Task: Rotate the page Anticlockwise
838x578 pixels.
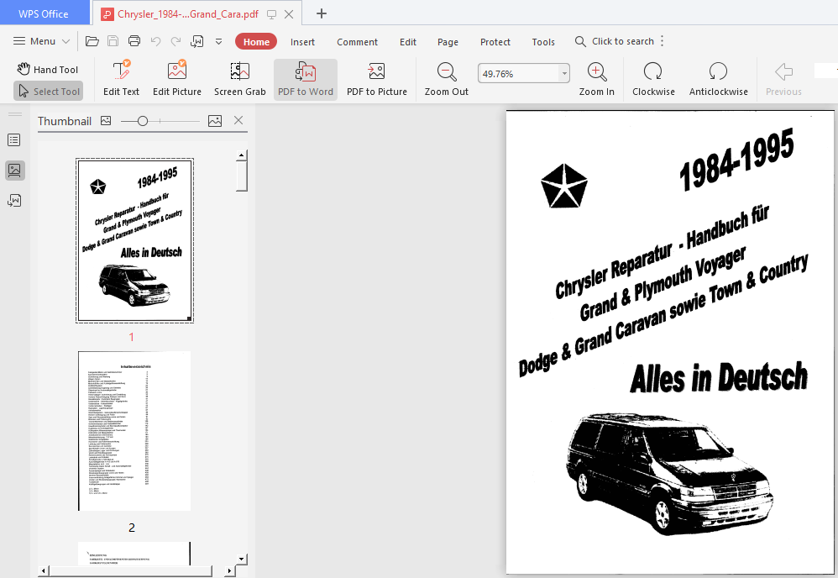Action: [719, 79]
